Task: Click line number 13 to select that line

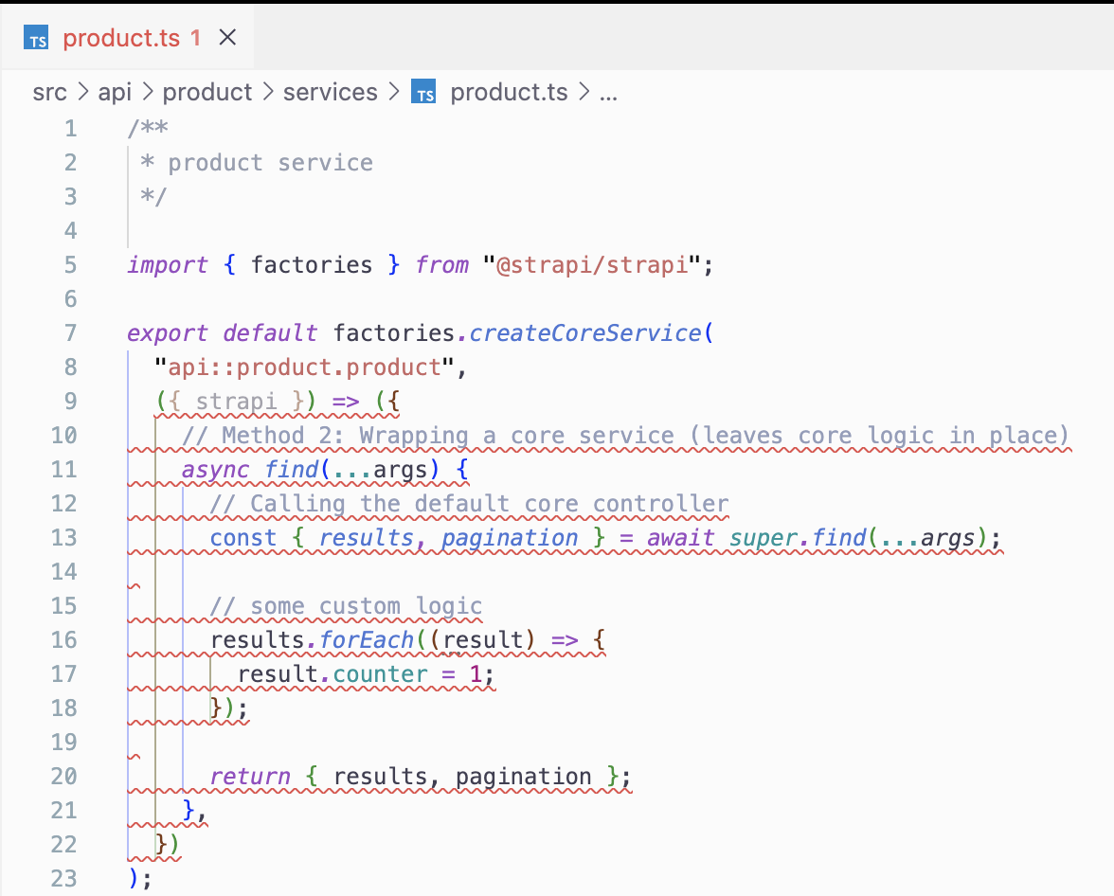Action: pos(63,537)
